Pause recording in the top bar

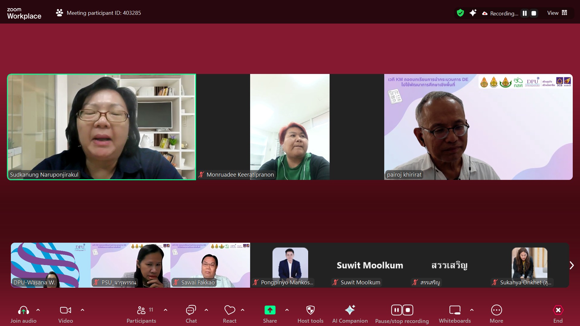[525, 13]
